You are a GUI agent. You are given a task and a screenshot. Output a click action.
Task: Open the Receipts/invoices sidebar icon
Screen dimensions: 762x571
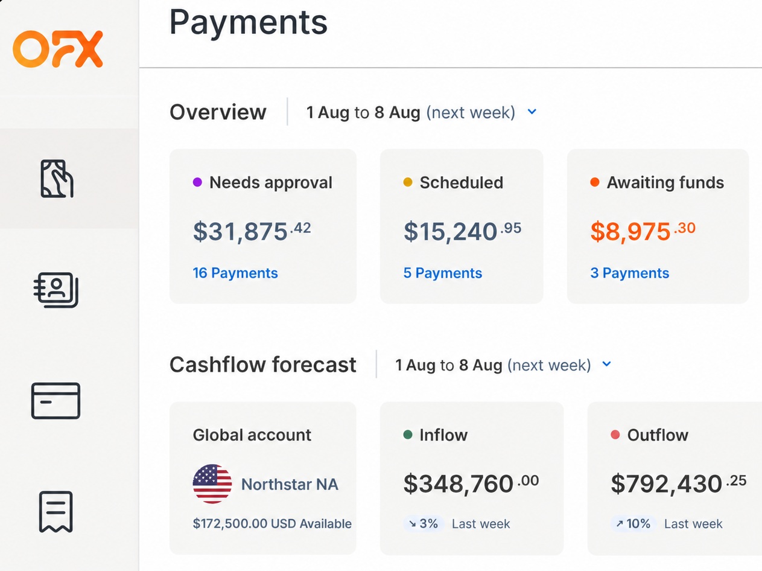[56, 512]
